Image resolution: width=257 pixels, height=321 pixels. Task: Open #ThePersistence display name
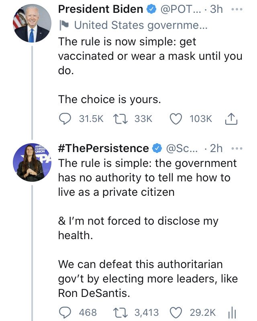coord(103,148)
